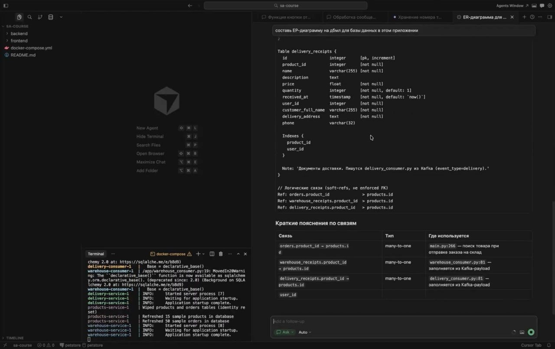The height and width of the screenshot is (349, 555).
Task: Click Search Files shortcut entry
Action: tap(167, 145)
